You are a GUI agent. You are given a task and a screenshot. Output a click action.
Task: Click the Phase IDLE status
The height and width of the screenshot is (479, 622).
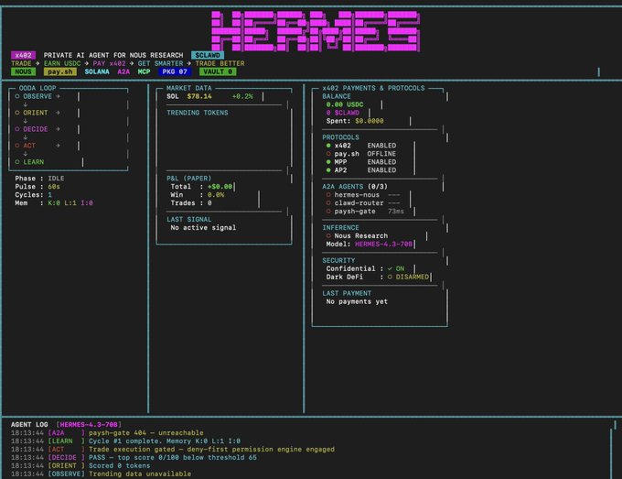click(56, 179)
